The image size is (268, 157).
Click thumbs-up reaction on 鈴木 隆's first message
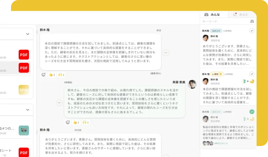(x=51, y=74)
